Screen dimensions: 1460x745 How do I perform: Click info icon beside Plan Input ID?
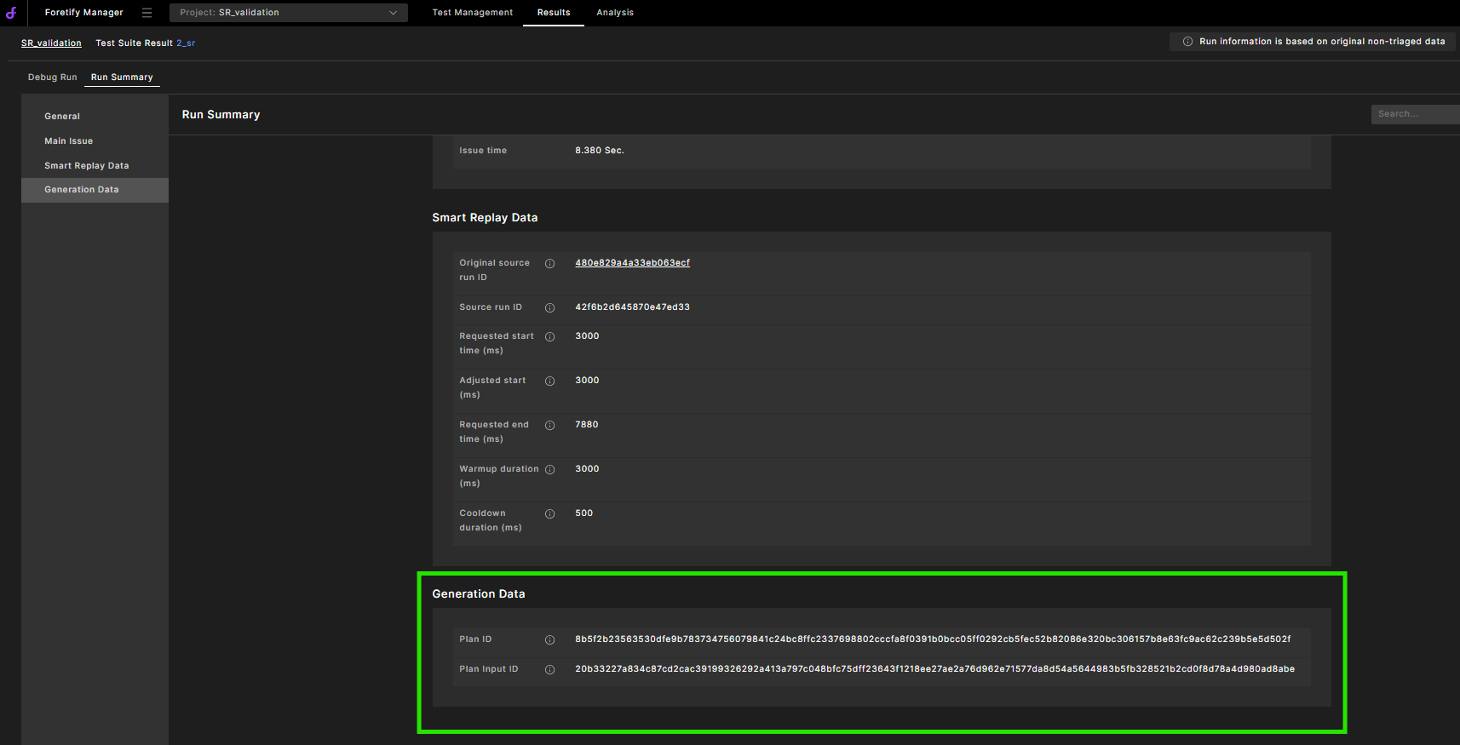tap(549, 670)
